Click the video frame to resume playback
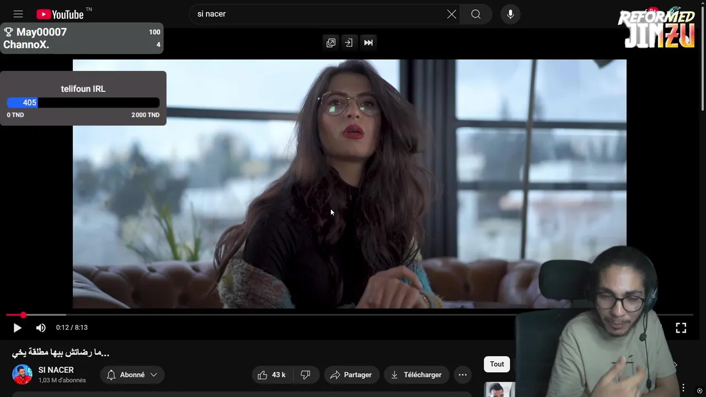 350,184
